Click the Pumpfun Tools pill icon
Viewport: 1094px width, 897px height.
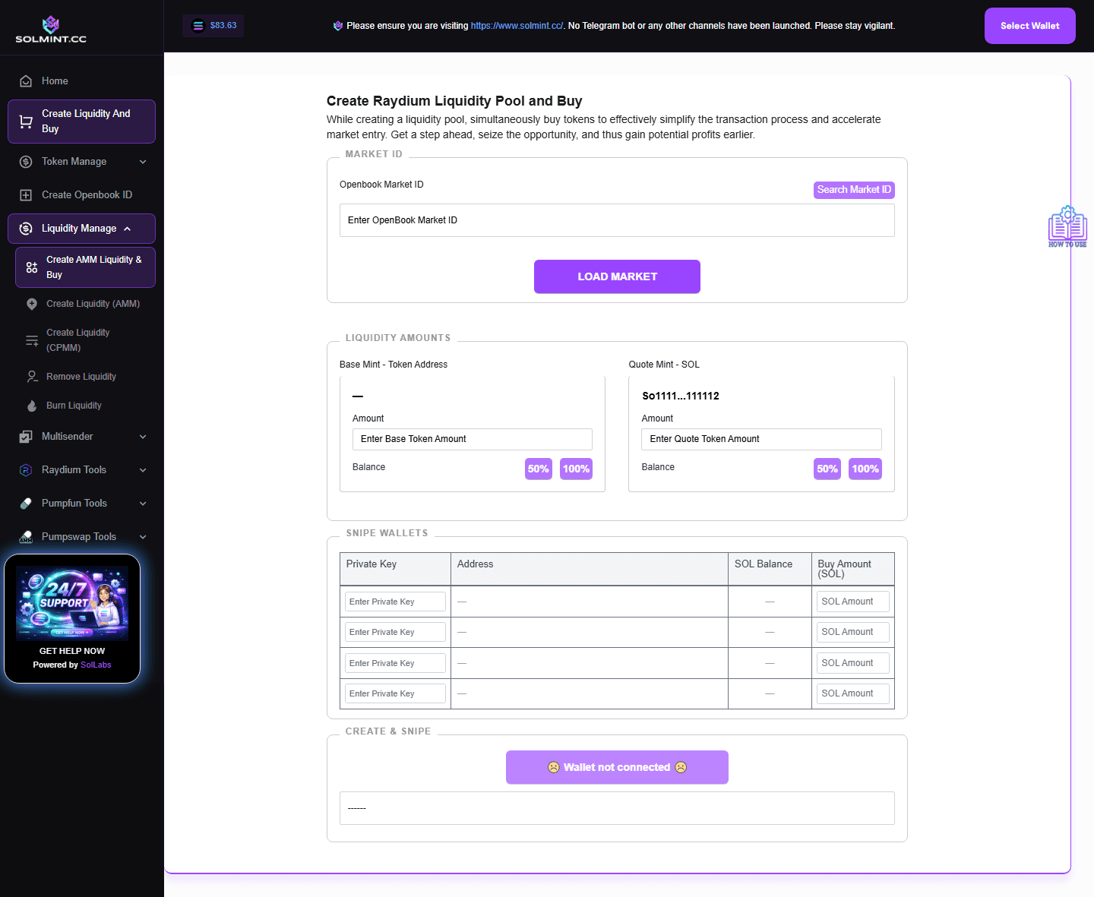(x=25, y=503)
